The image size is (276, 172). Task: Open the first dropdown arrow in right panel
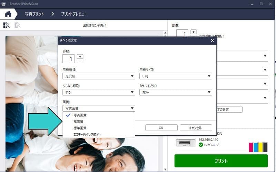coord(265,56)
